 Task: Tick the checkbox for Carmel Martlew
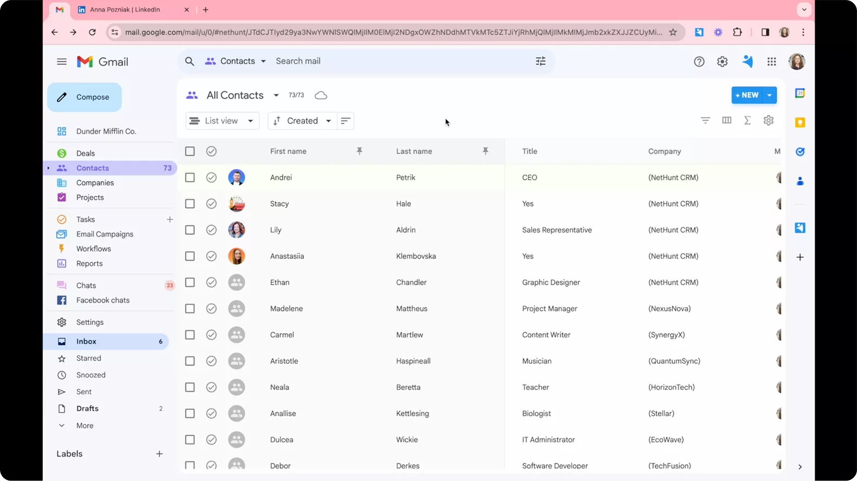(190, 335)
